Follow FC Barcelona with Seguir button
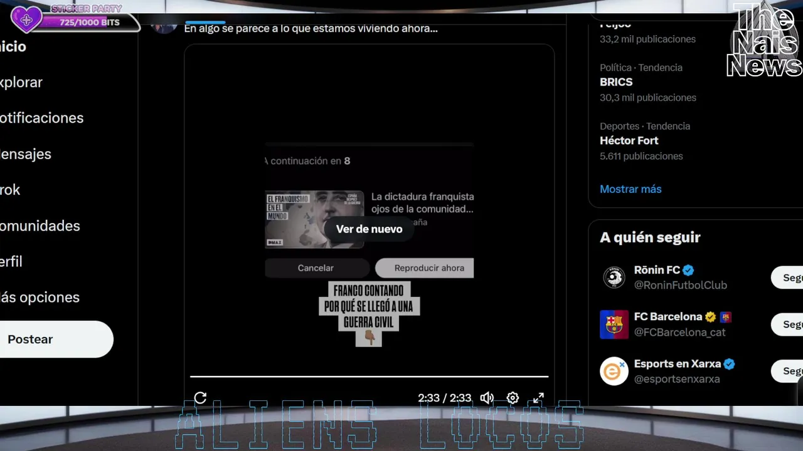Image resolution: width=803 pixels, height=451 pixels. [787, 324]
